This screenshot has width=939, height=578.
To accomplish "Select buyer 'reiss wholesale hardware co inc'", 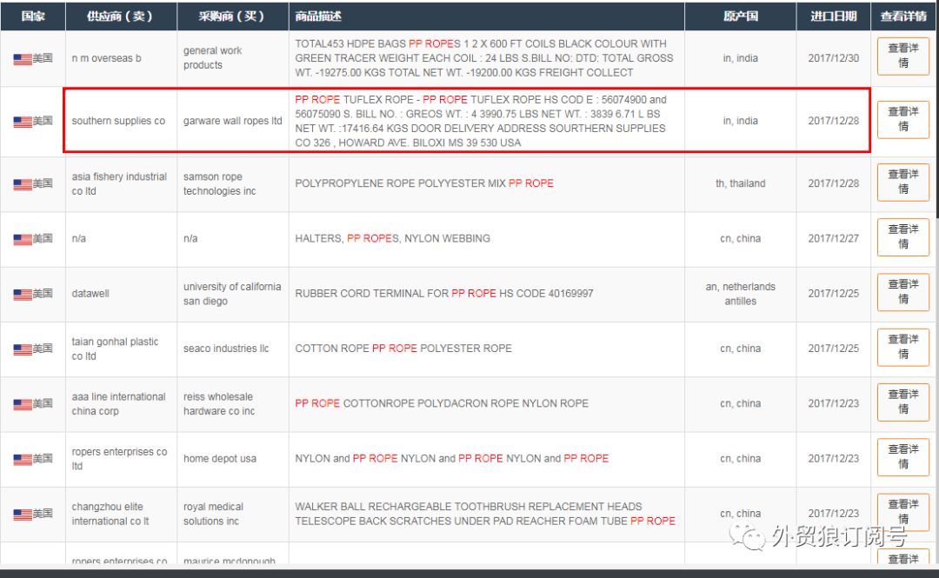I will 218,403.
